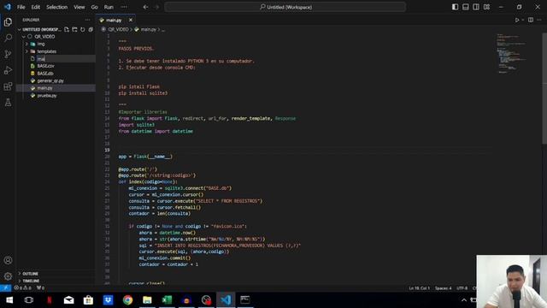
Task: Show more menus via title bar ellipsis
Action: [124, 7]
